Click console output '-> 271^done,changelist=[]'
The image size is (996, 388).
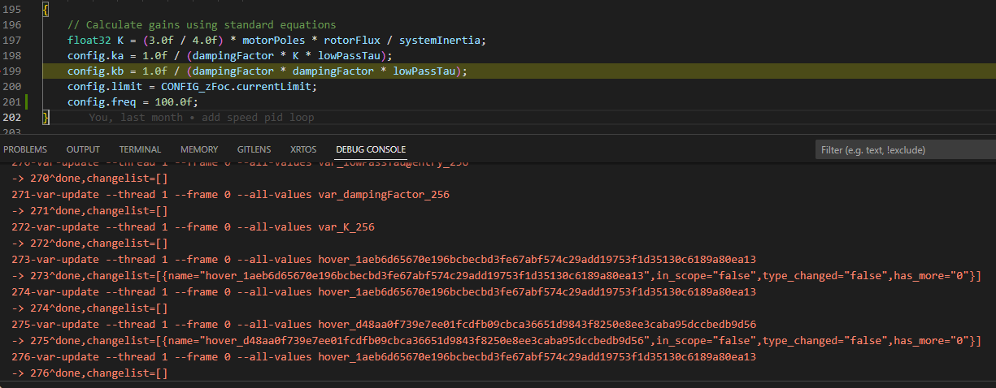coord(89,211)
